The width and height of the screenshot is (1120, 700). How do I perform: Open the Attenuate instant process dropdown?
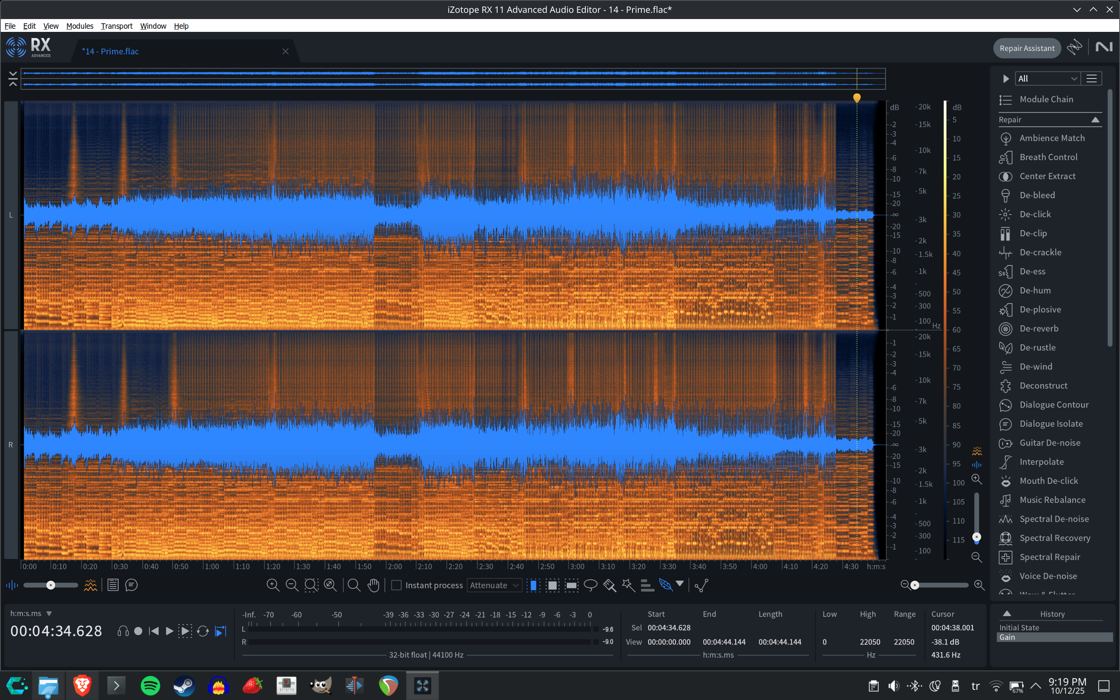pyautogui.click(x=494, y=585)
